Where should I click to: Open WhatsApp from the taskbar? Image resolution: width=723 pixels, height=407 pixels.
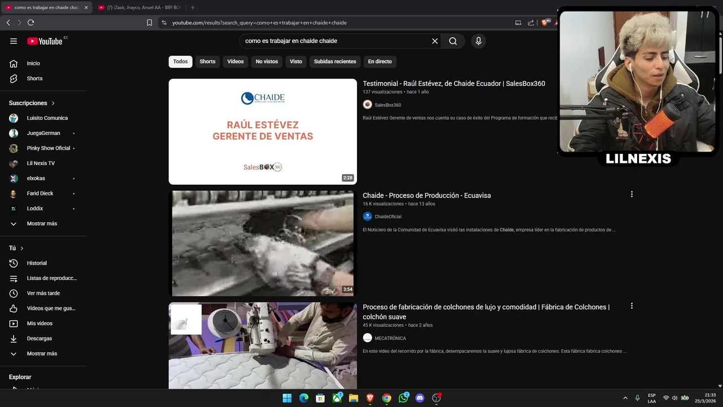click(x=403, y=398)
